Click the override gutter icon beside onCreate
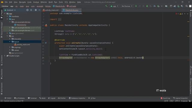Screen dimensions: 192x108 tap(46, 43)
